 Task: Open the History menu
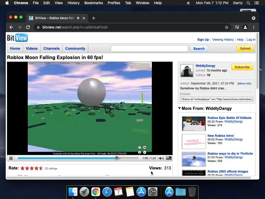73,3
